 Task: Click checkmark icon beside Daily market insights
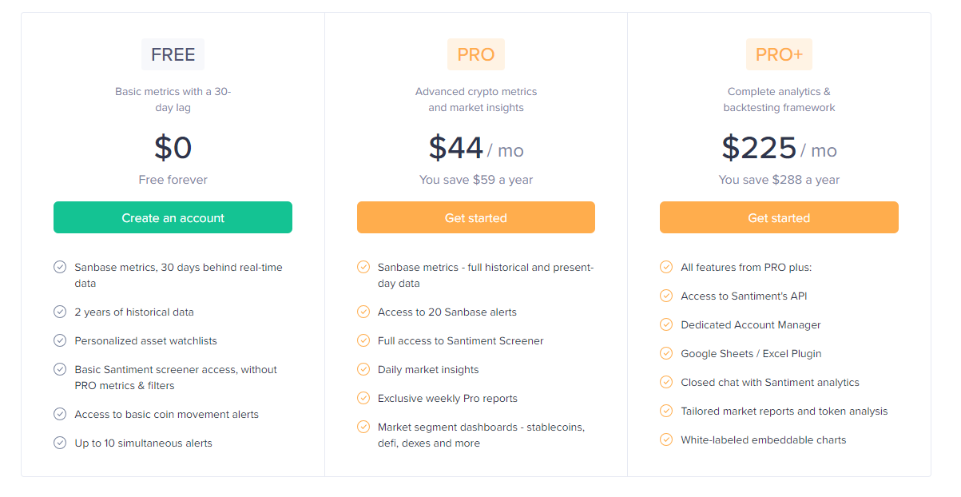click(x=363, y=369)
